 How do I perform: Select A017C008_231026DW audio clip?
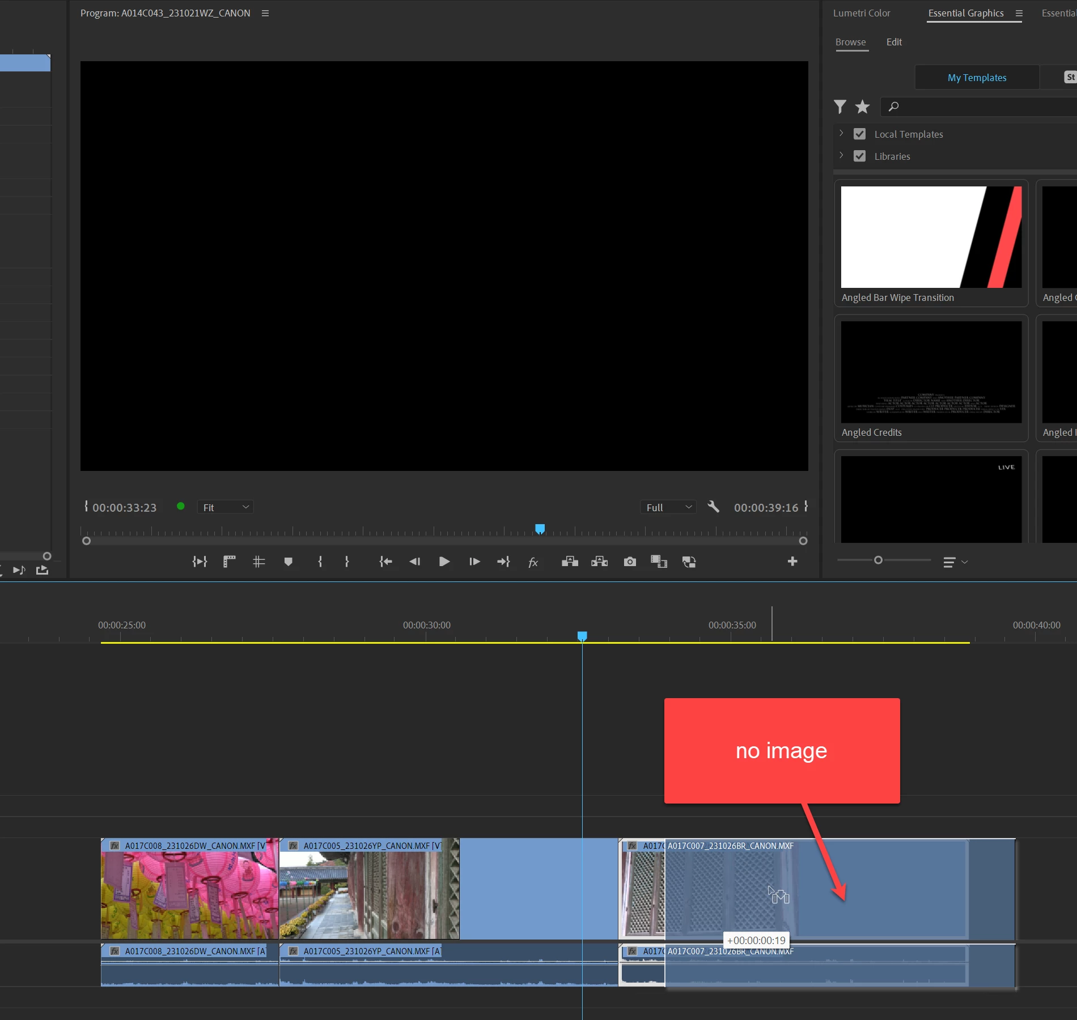pos(190,966)
